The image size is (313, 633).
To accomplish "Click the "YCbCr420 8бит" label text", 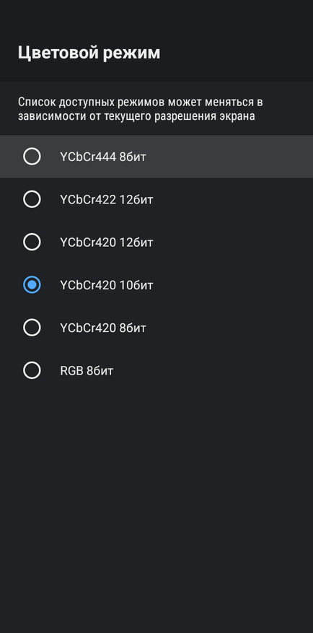I will (x=103, y=328).
